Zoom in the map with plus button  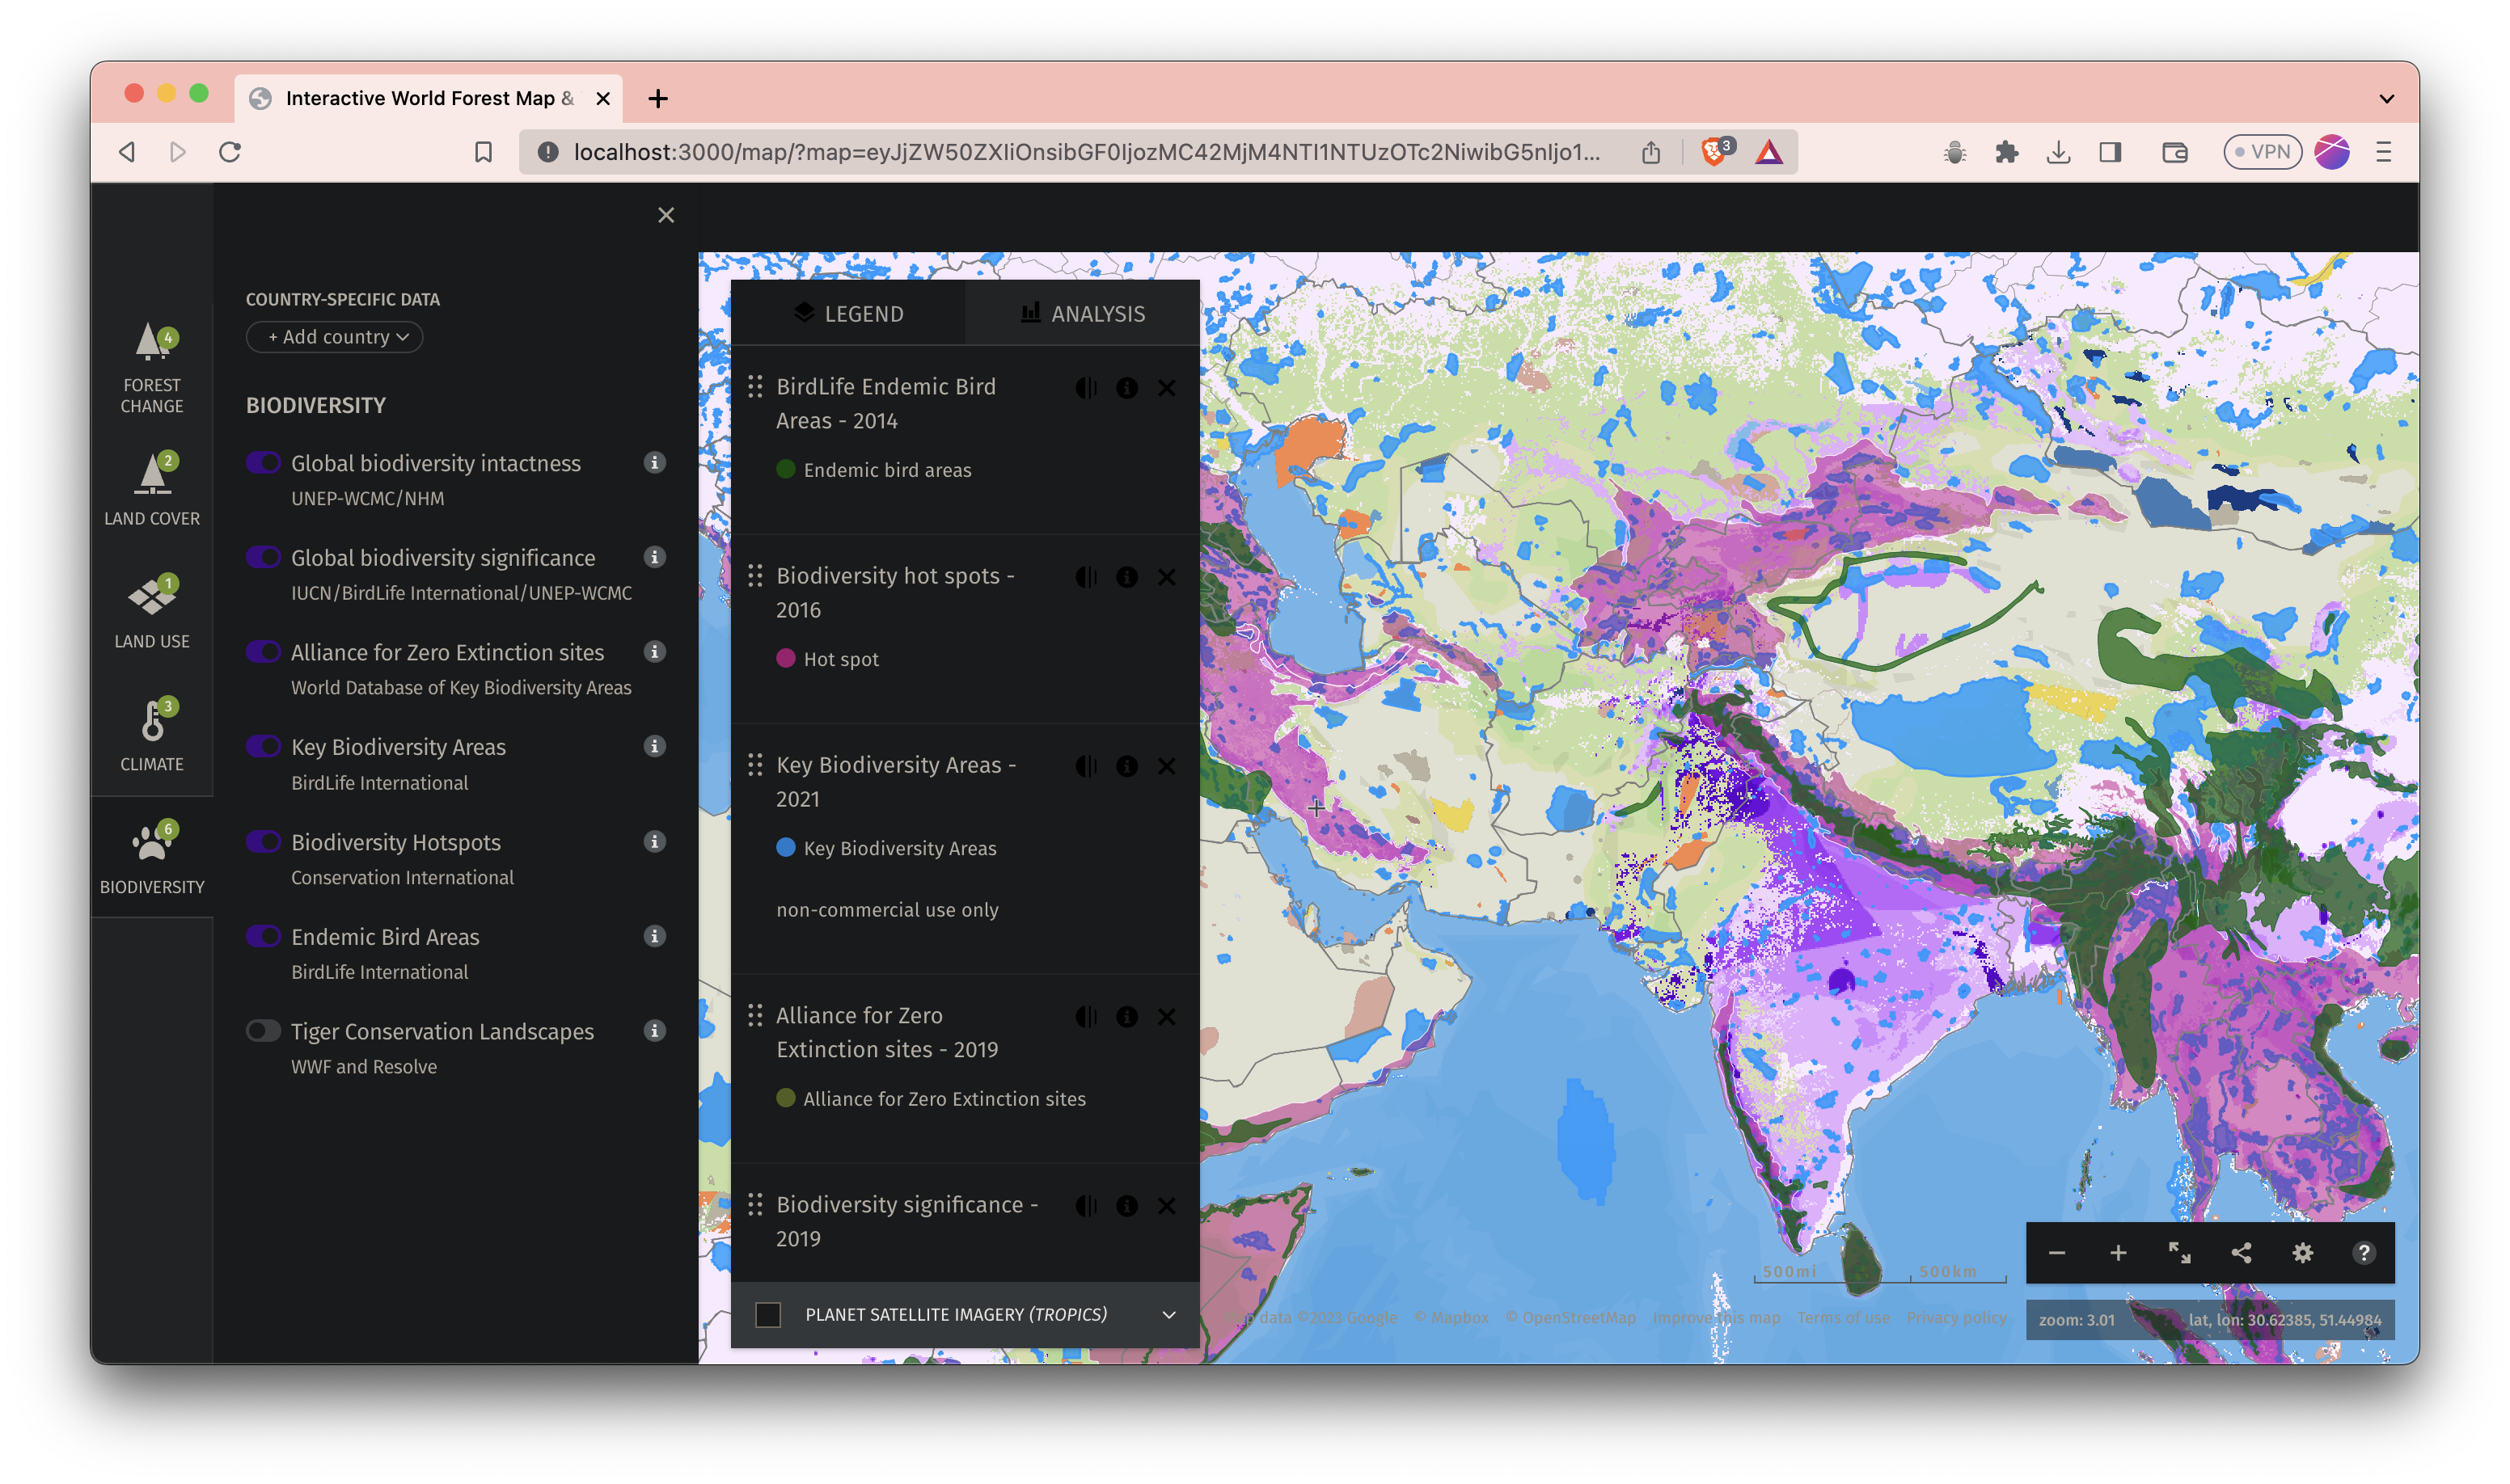click(2118, 1253)
